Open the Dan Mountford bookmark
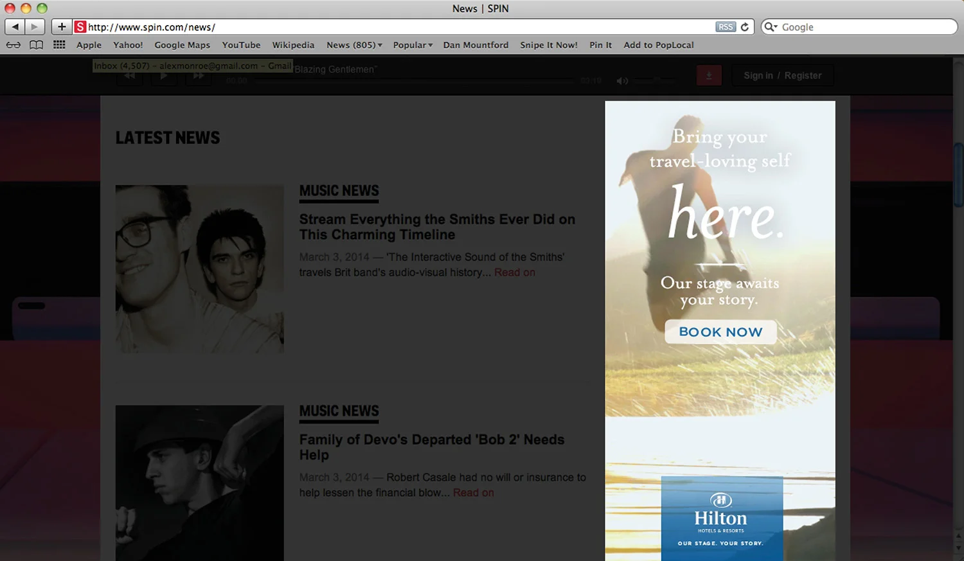 tap(476, 45)
